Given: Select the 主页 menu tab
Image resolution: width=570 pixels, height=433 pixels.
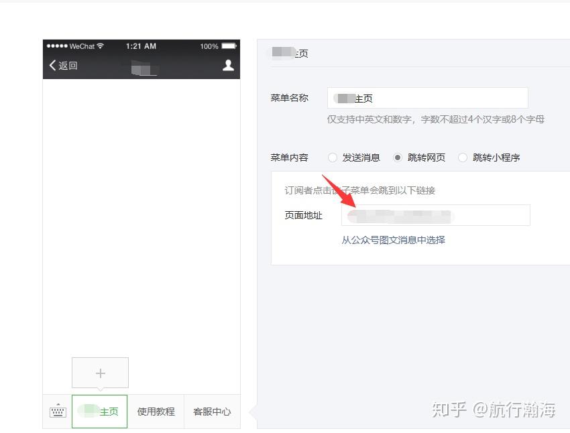Looking at the screenshot, I should click(x=100, y=412).
